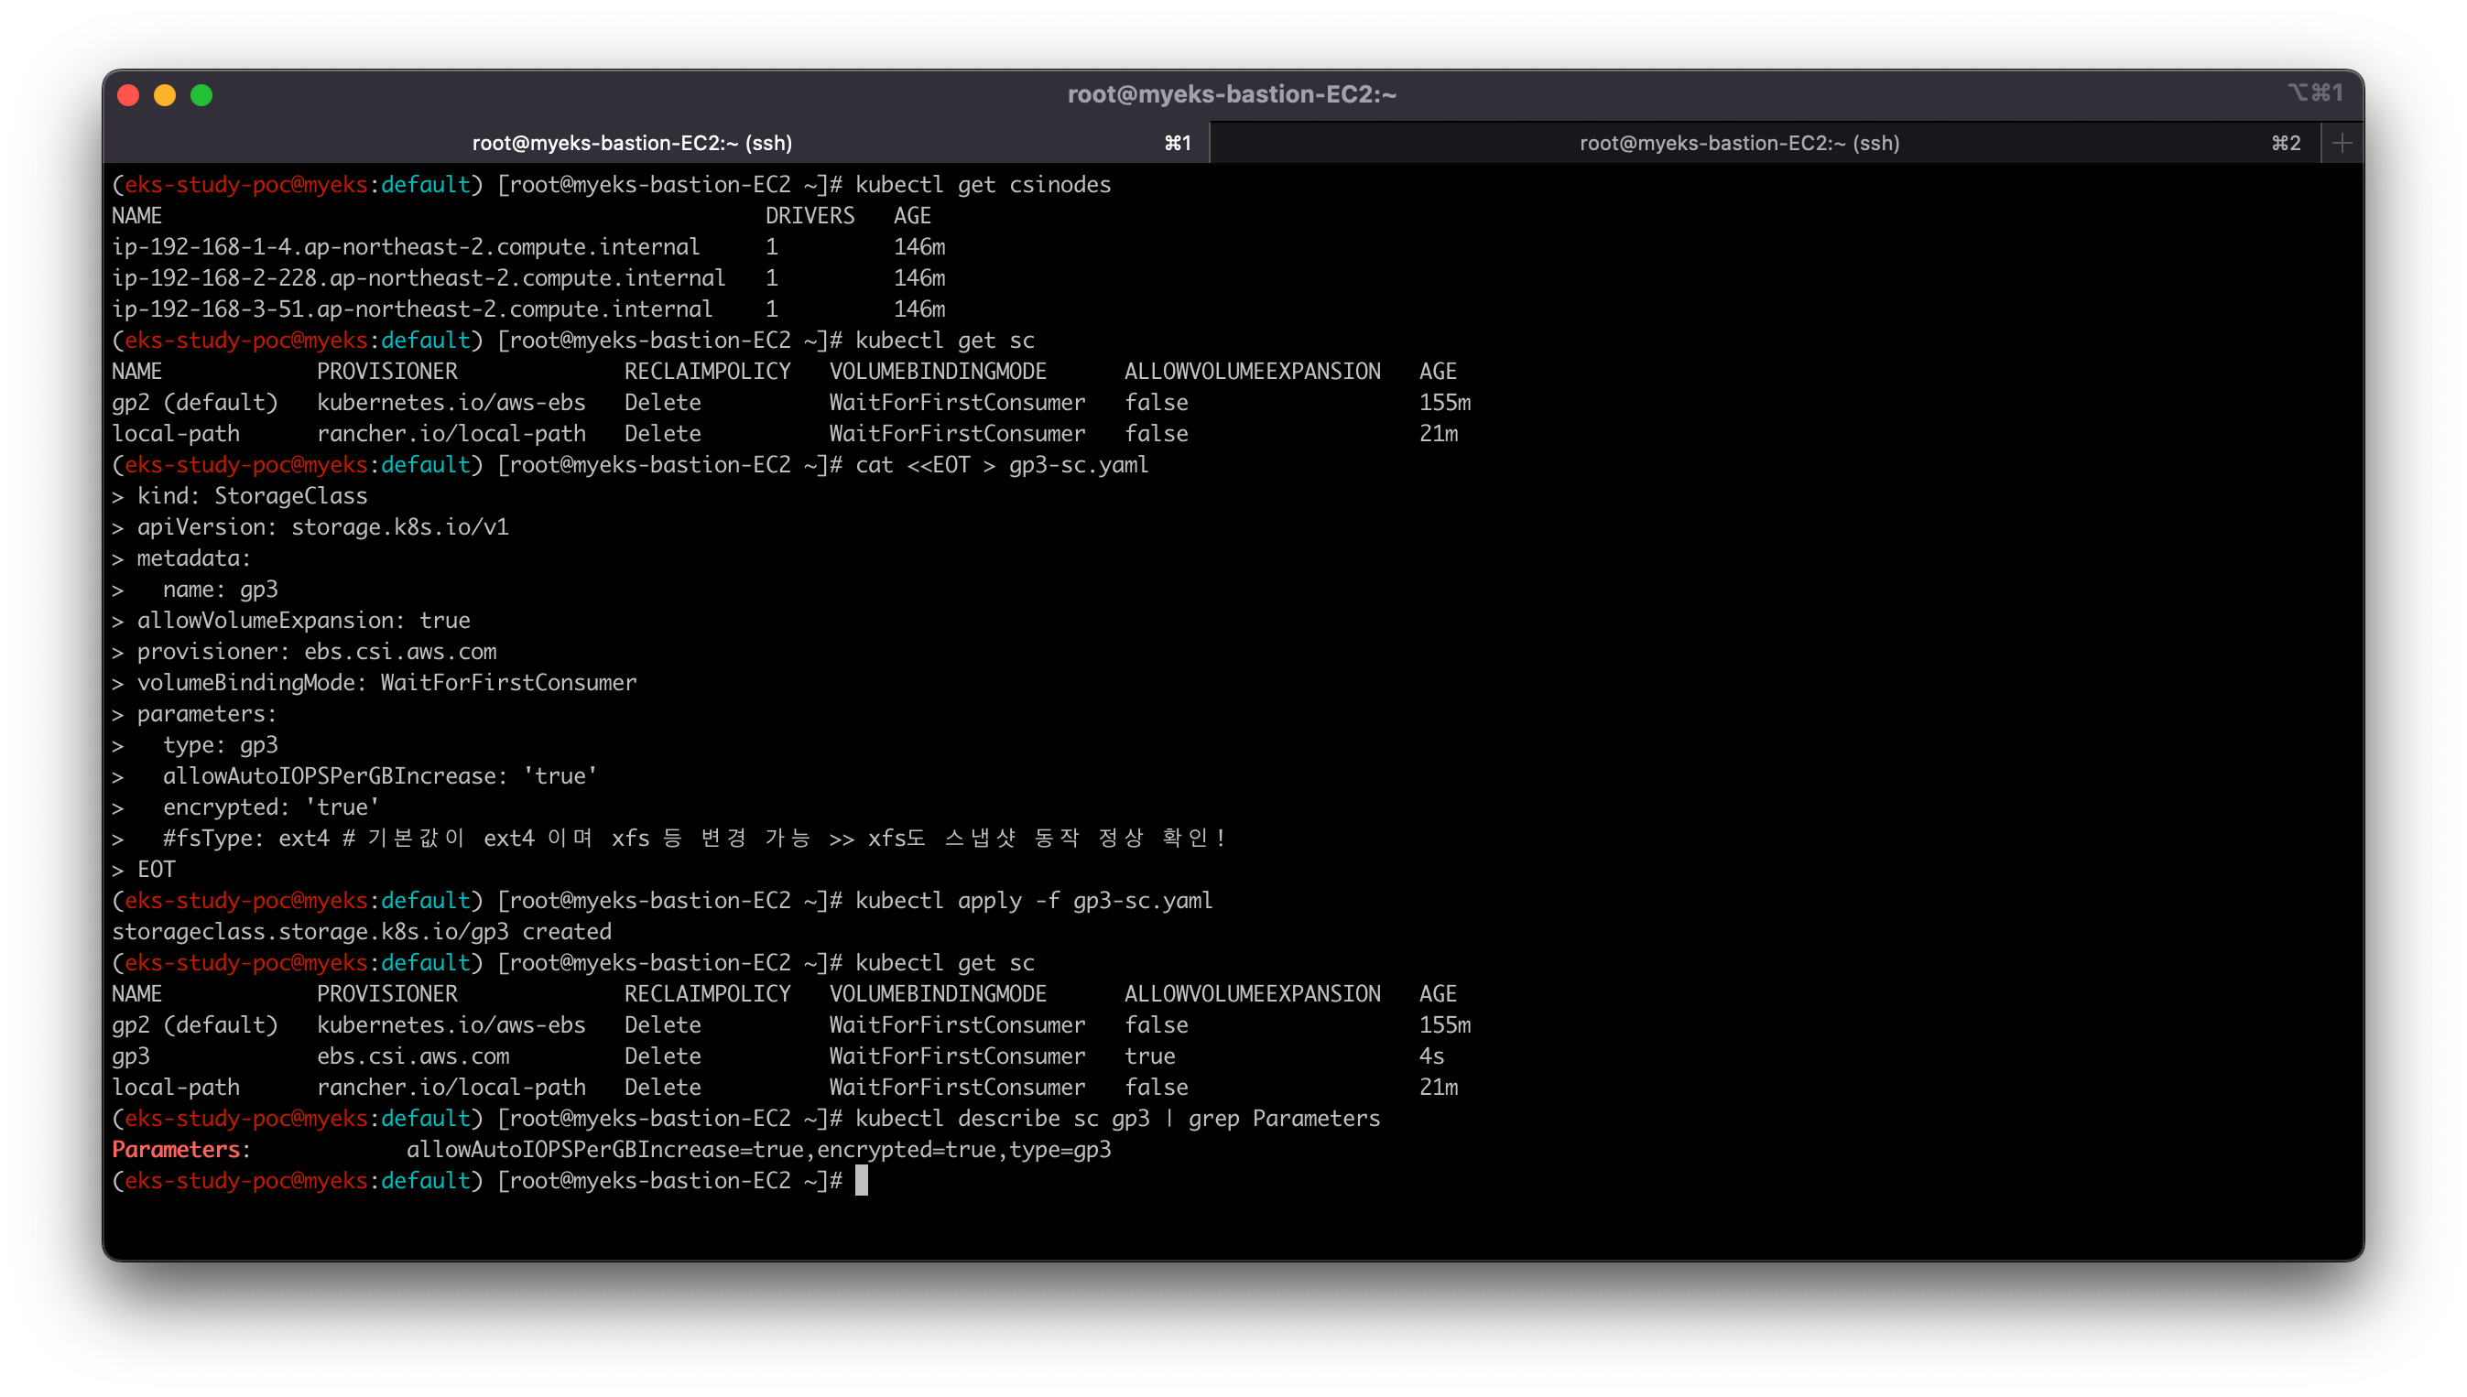
Task: Click the kubectl apply -f gp3-sc.yaml command
Action: tap(1032, 900)
